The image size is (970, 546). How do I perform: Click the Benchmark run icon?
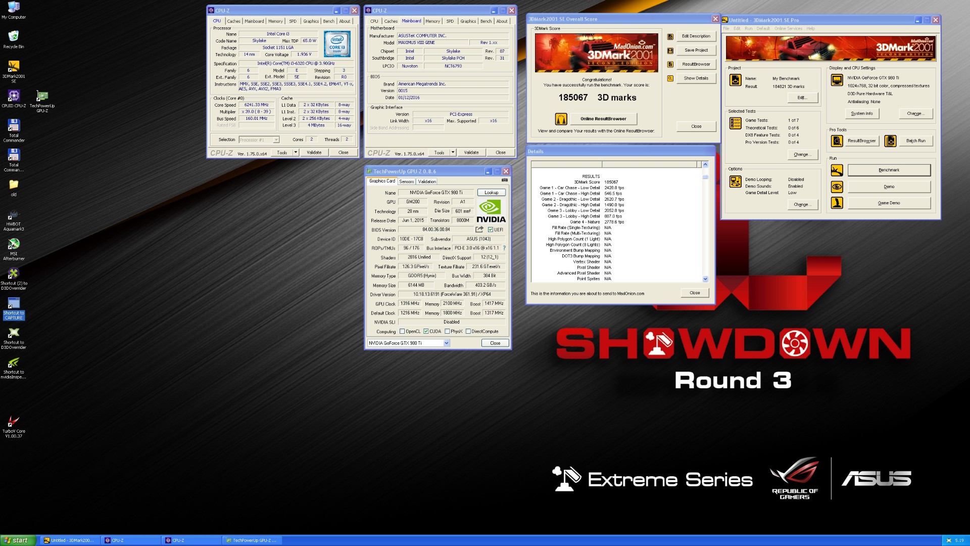point(837,170)
